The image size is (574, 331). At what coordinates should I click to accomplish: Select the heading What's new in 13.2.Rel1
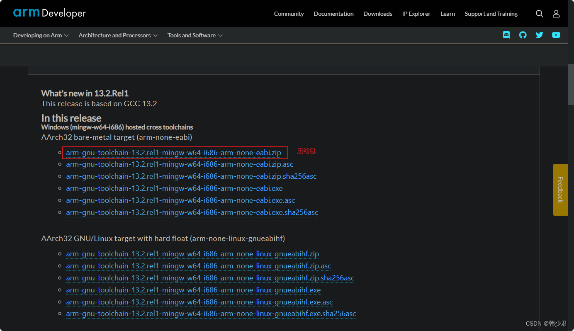[x=85, y=93]
